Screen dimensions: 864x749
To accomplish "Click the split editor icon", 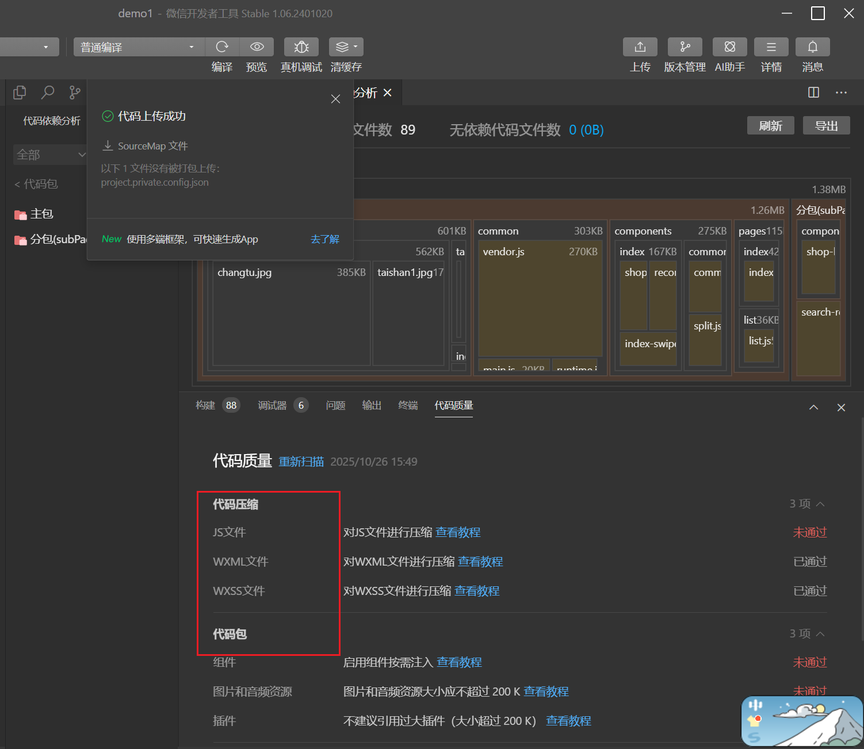I will click(x=813, y=93).
